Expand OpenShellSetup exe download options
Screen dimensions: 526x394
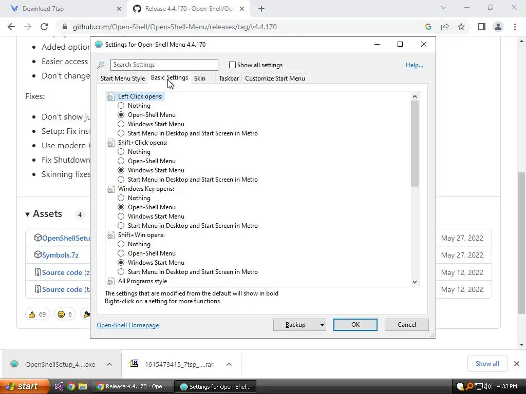click(109, 364)
